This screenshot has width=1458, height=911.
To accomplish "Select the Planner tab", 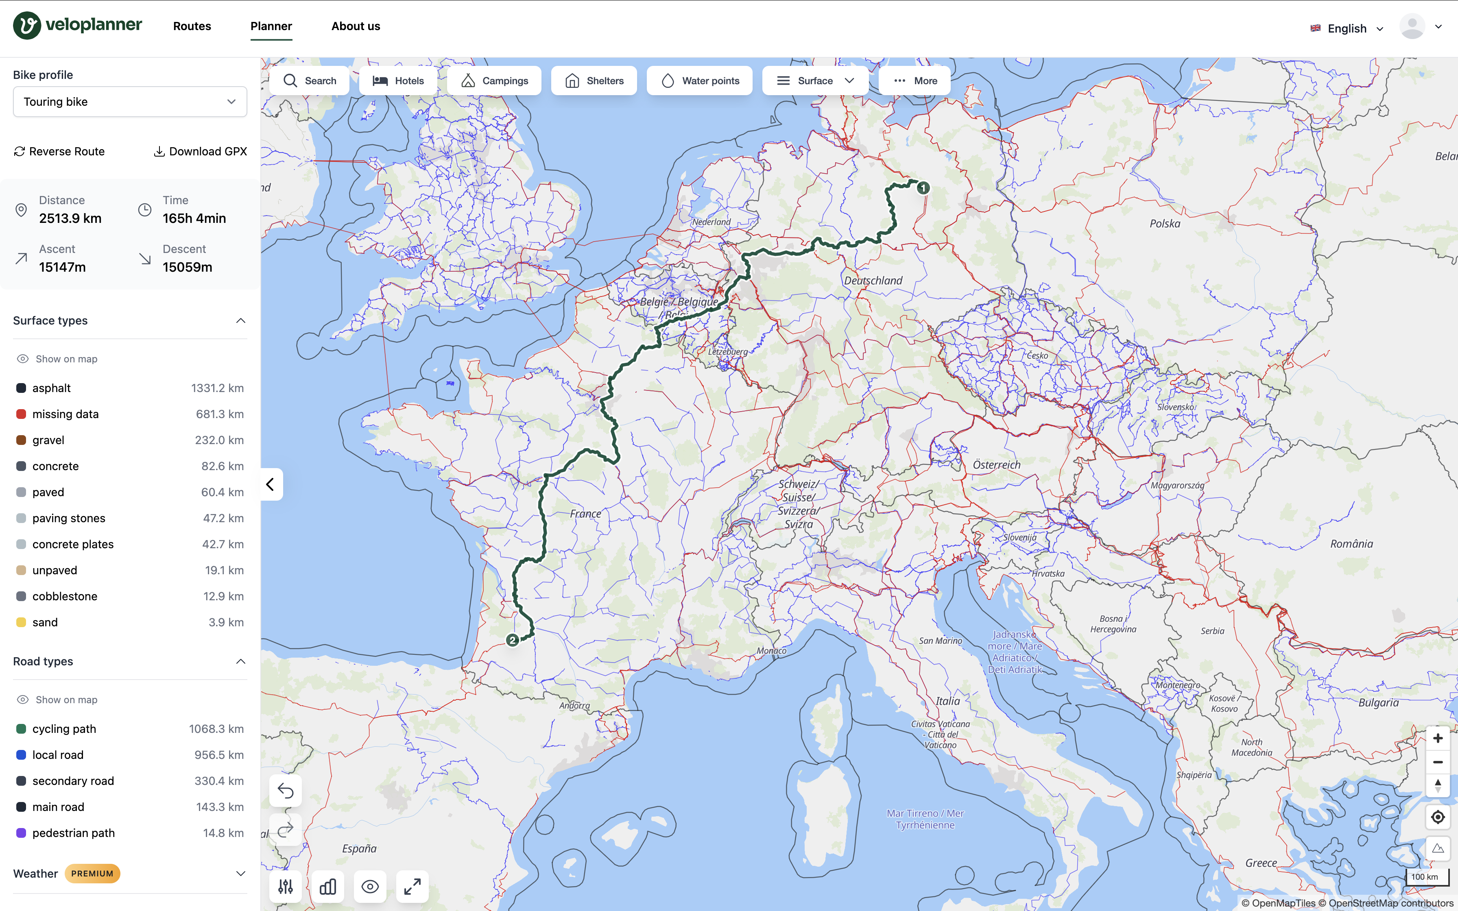I will [x=271, y=26].
